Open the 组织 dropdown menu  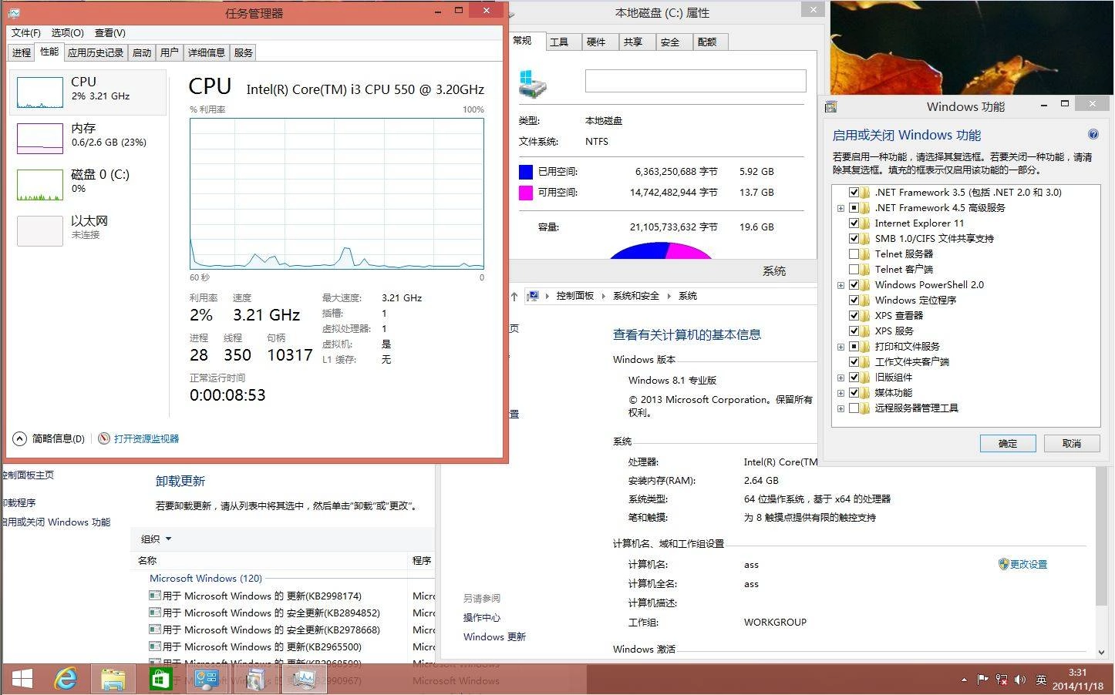pyautogui.click(x=157, y=539)
